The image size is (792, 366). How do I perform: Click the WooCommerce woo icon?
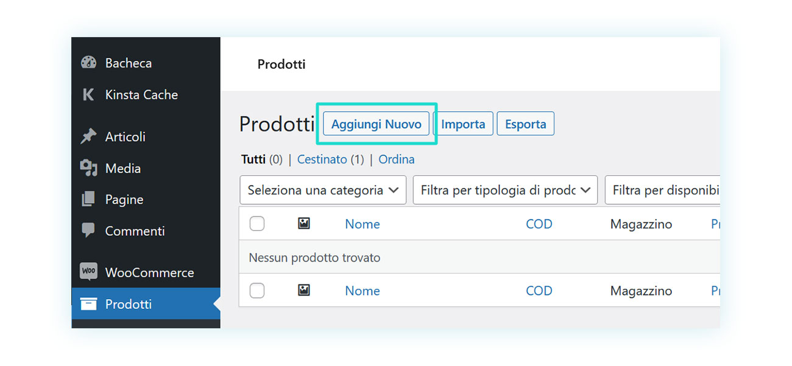89,272
